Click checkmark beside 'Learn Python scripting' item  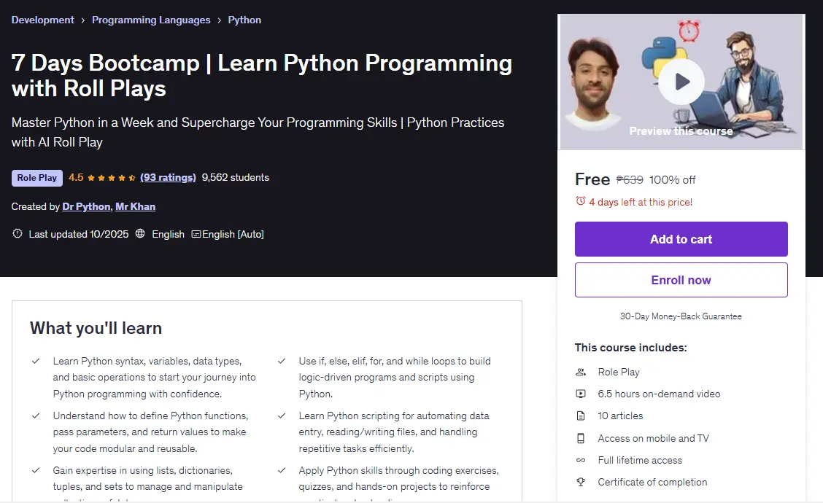[282, 416]
